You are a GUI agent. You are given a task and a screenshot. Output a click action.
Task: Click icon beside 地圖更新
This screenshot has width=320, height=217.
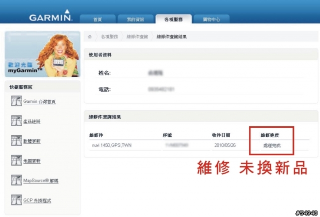(x=16, y=160)
